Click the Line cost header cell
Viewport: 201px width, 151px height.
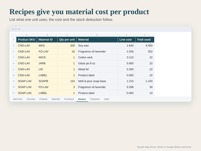point(127,40)
